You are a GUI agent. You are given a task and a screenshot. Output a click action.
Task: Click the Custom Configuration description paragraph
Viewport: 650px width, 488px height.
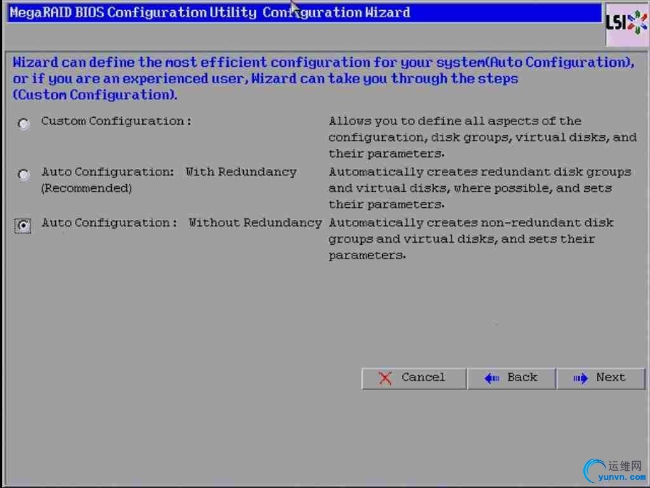pyautogui.click(x=482, y=137)
